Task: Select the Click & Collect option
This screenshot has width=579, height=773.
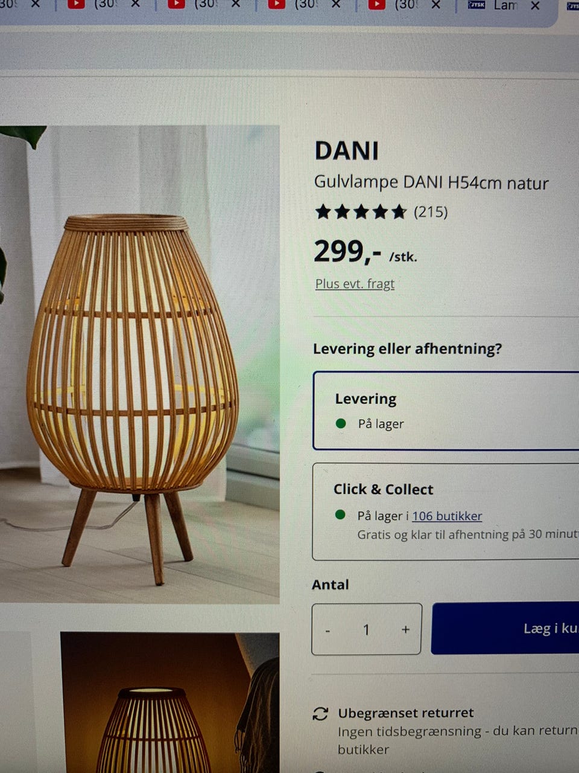Action: pos(446,512)
